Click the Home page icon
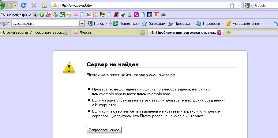The width and height of the screenshot is (278, 138). [x=44, y=5]
